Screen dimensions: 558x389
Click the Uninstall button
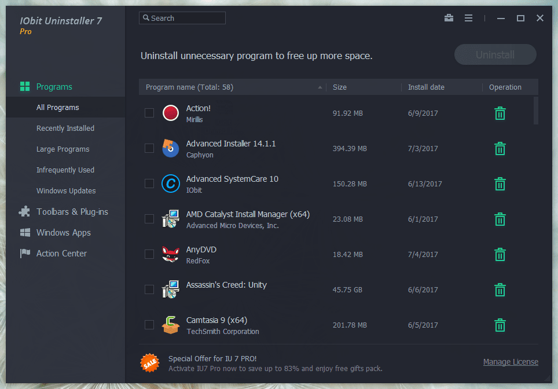click(x=495, y=55)
